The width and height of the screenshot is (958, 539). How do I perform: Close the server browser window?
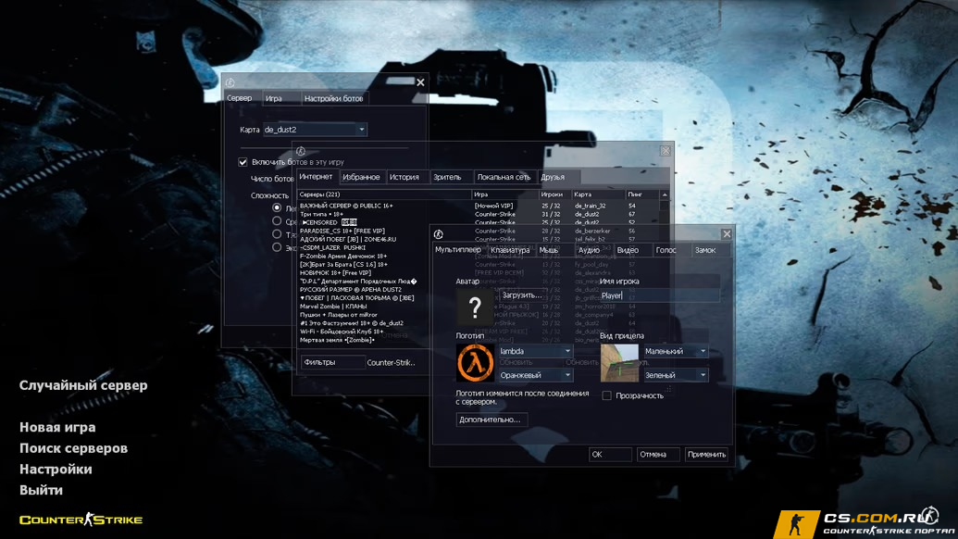pos(666,151)
